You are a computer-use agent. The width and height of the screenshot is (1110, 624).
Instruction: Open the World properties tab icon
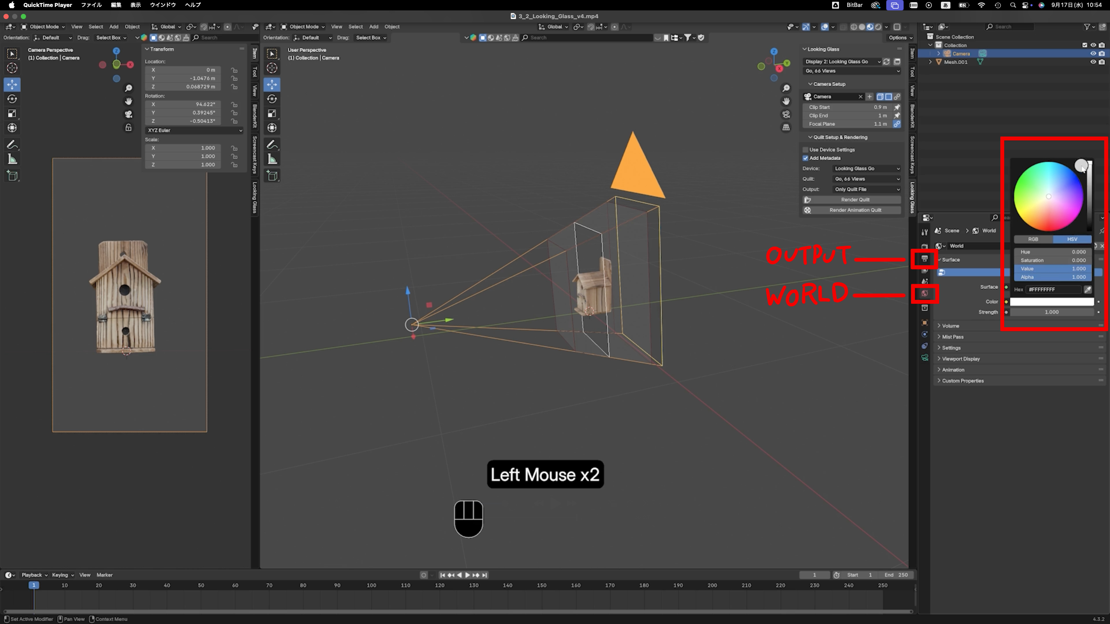924,293
